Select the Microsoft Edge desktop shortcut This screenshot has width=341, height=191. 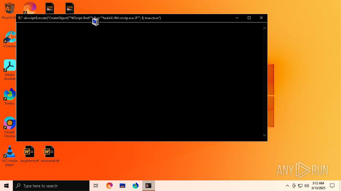click(x=30, y=8)
